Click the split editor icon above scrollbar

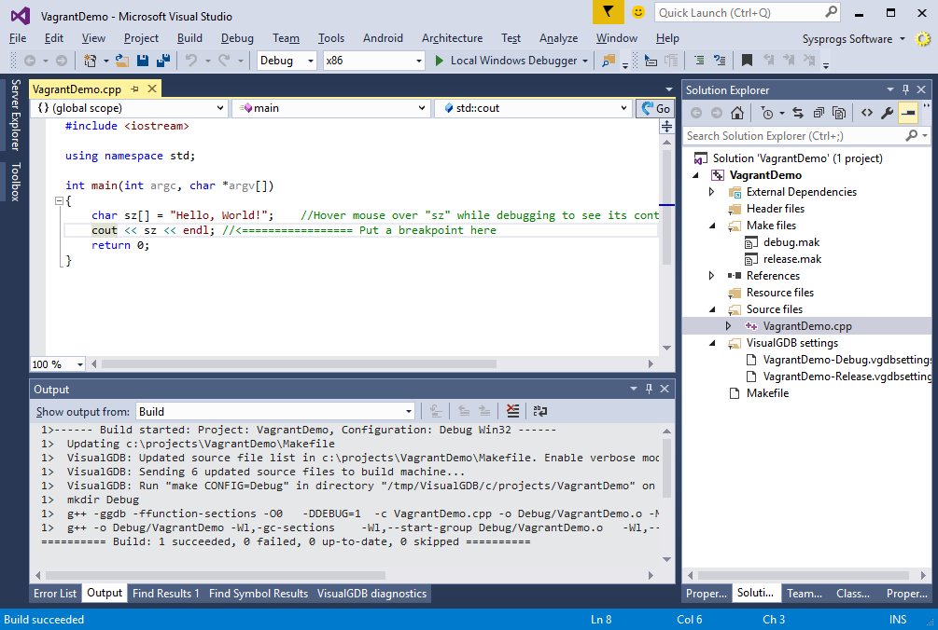[x=666, y=127]
